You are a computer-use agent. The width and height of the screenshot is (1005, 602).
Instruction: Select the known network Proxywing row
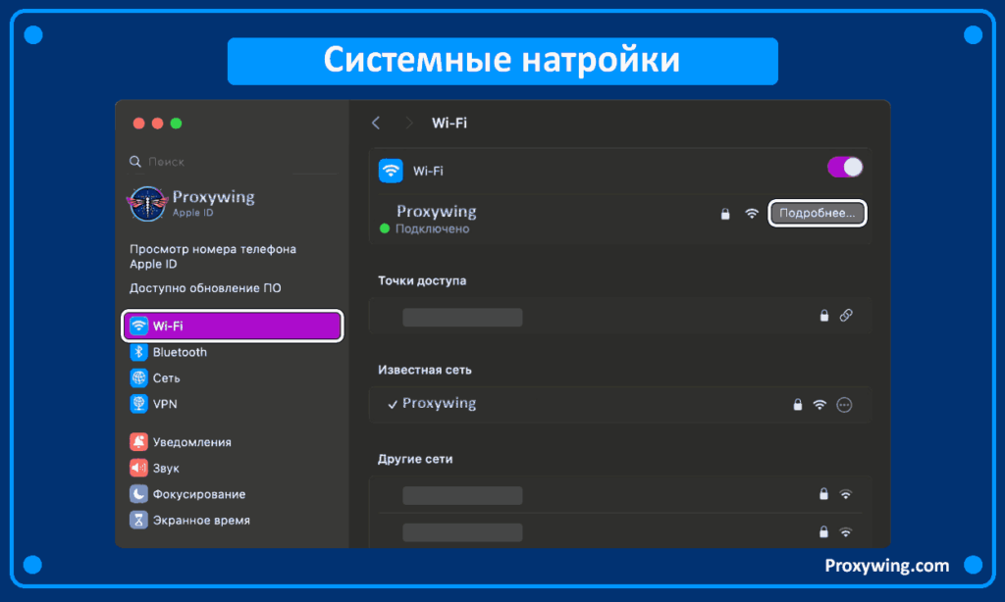coord(620,404)
